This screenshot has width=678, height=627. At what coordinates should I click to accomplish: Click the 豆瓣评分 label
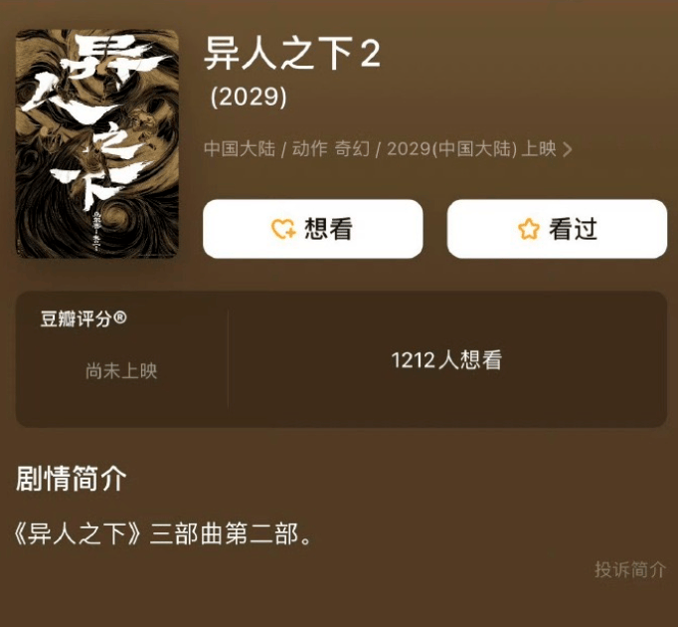(x=77, y=318)
